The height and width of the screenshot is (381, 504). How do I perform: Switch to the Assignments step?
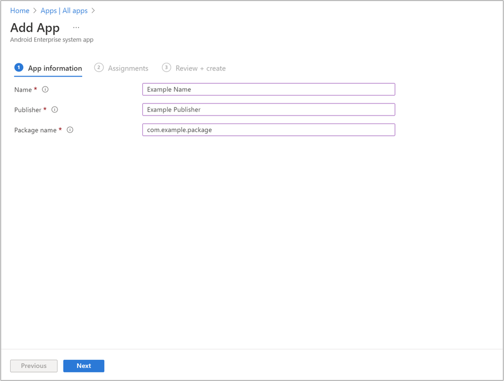click(121, 68)
